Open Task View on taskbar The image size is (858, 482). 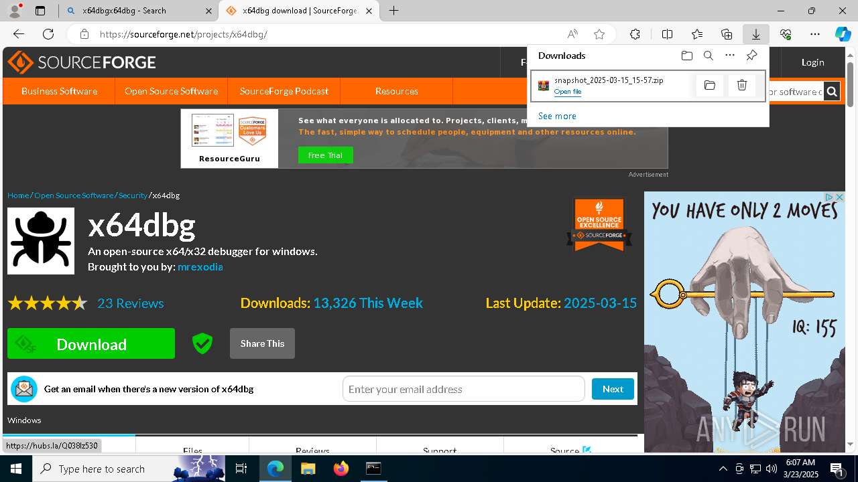pos(242,469)
